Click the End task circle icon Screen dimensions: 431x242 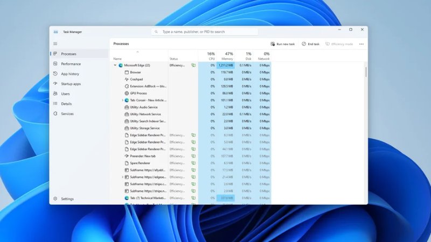point(304,44)
